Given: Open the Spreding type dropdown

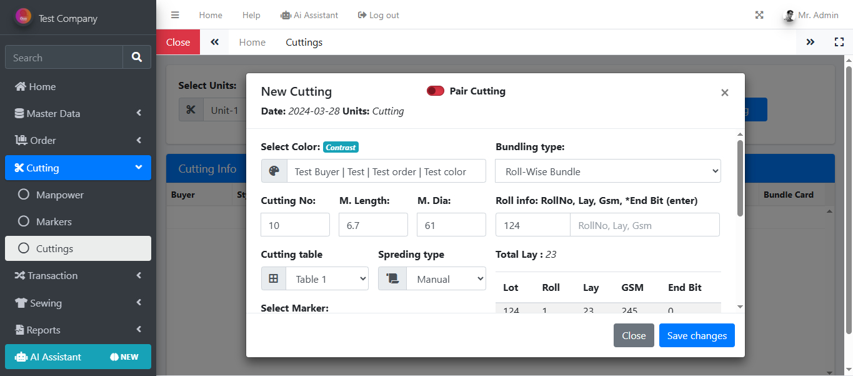Looking at the screenshot, I should (x=446, y=279).
